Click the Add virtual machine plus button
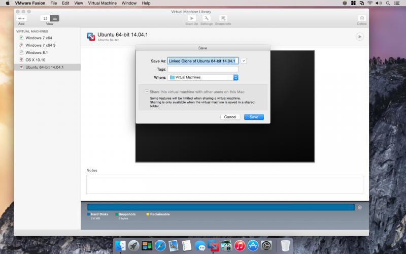Screen dimensions: 406x254 (x=21, y=18)
